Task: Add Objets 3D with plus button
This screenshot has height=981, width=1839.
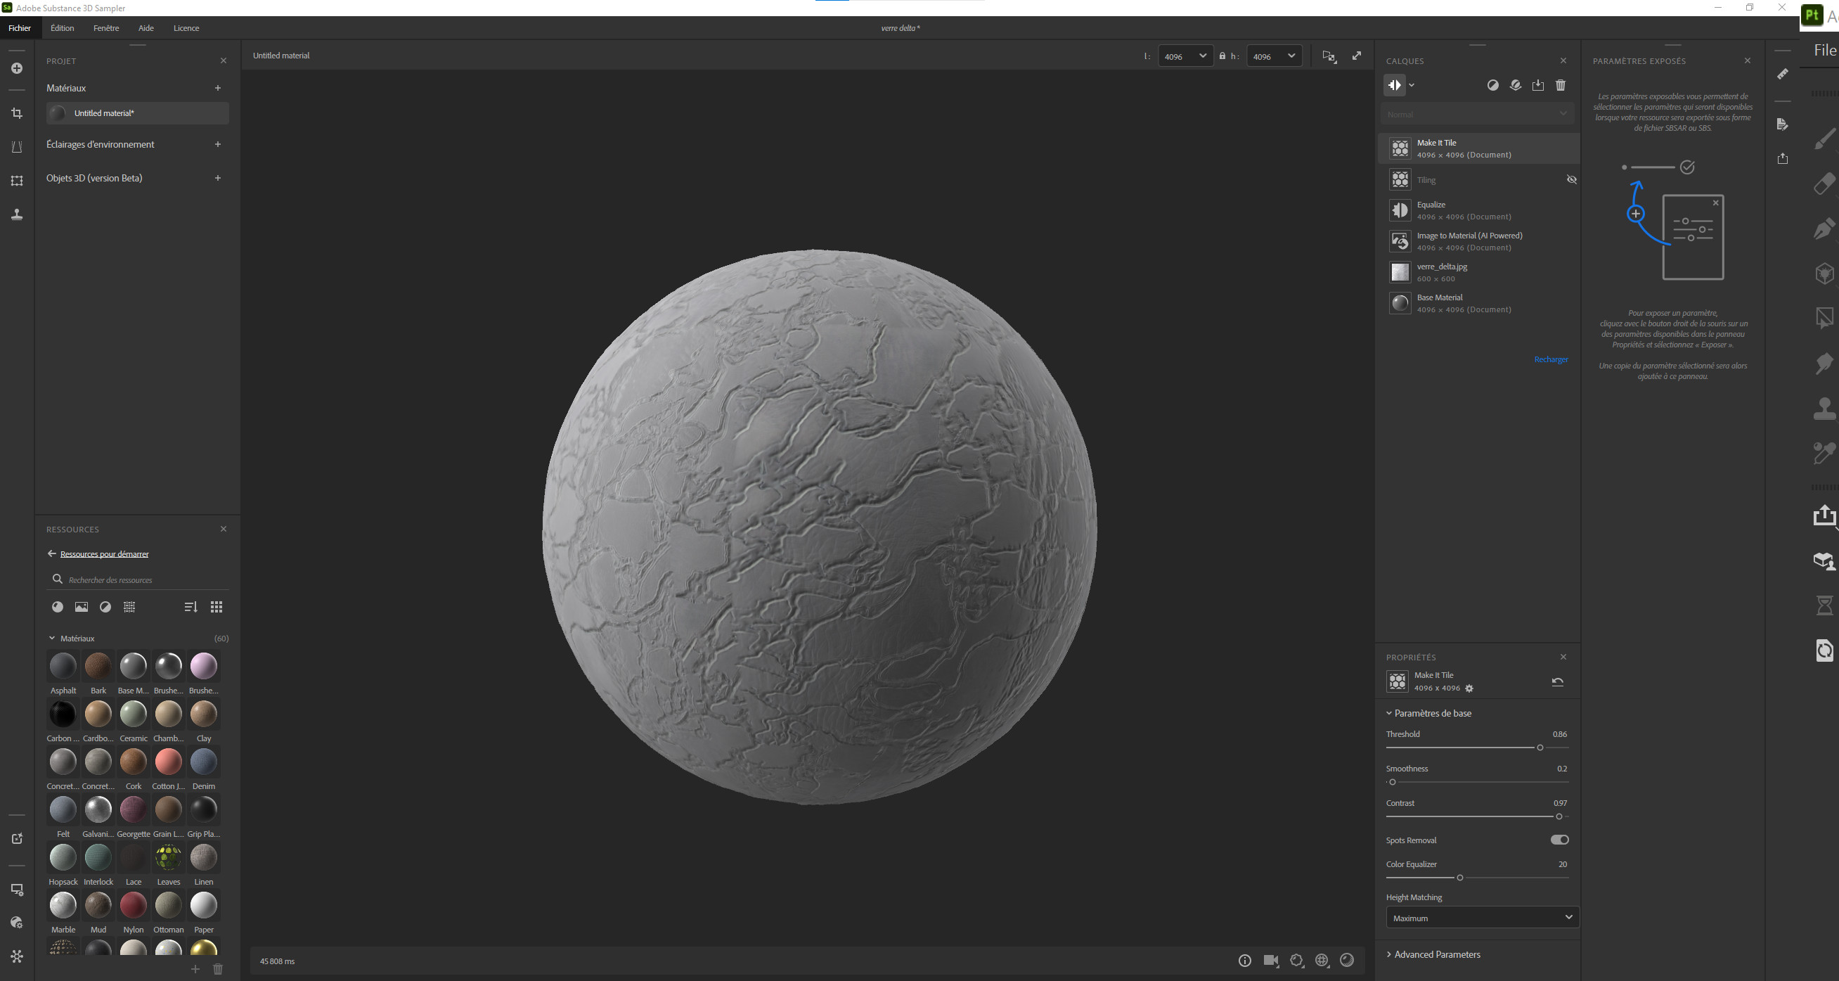Action: coord(218,178)
